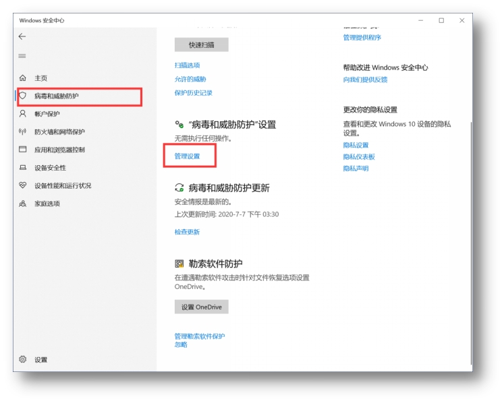504x403 pixels.
Task: Click the signal icon for 防火墙和网络保护
Action: click(x=23, y=131)
